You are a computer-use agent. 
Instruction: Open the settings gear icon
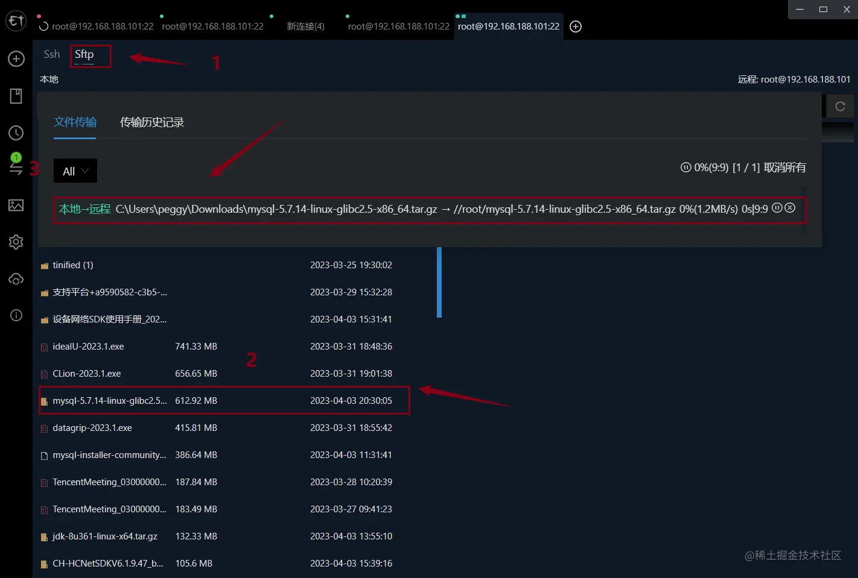16,242
